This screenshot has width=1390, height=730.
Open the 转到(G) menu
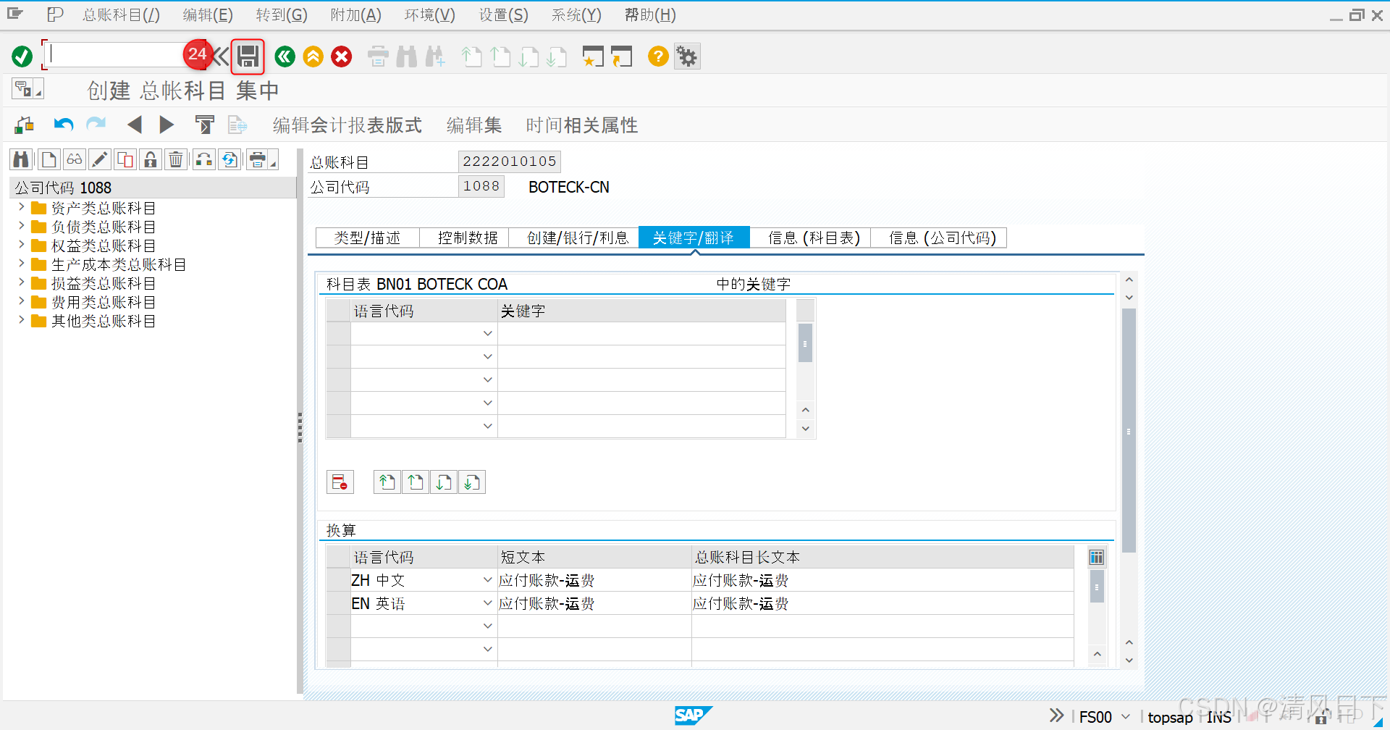point(282,15)
